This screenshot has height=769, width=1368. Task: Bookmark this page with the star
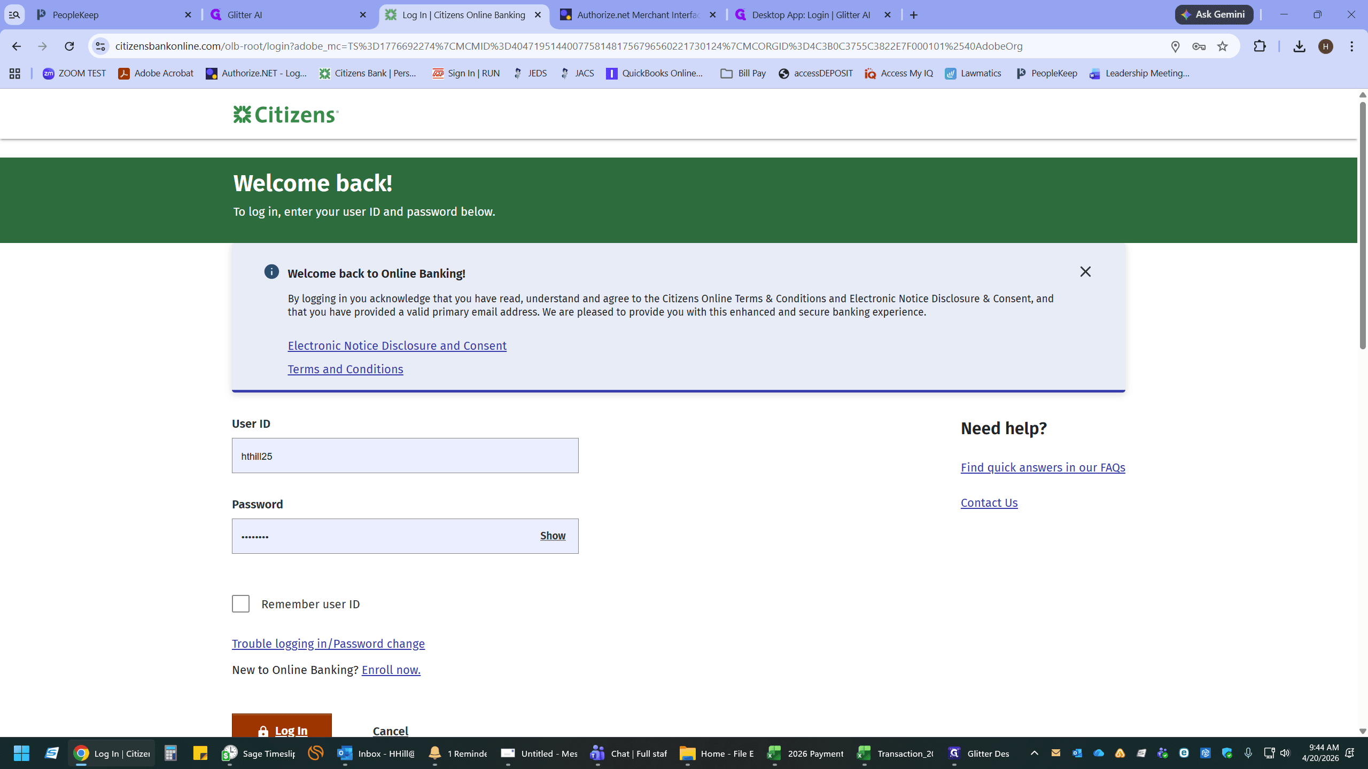coord(1223,46)
